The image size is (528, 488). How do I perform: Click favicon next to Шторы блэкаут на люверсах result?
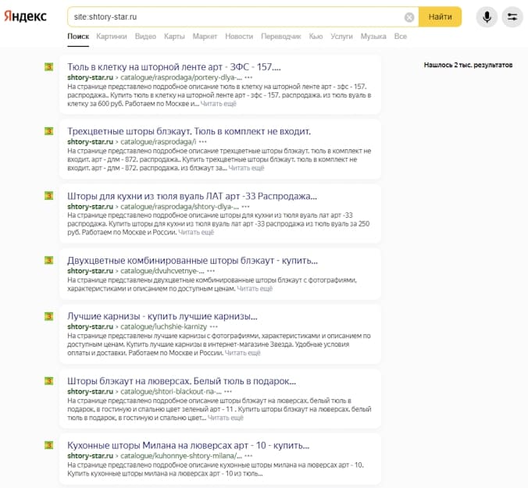49,381
